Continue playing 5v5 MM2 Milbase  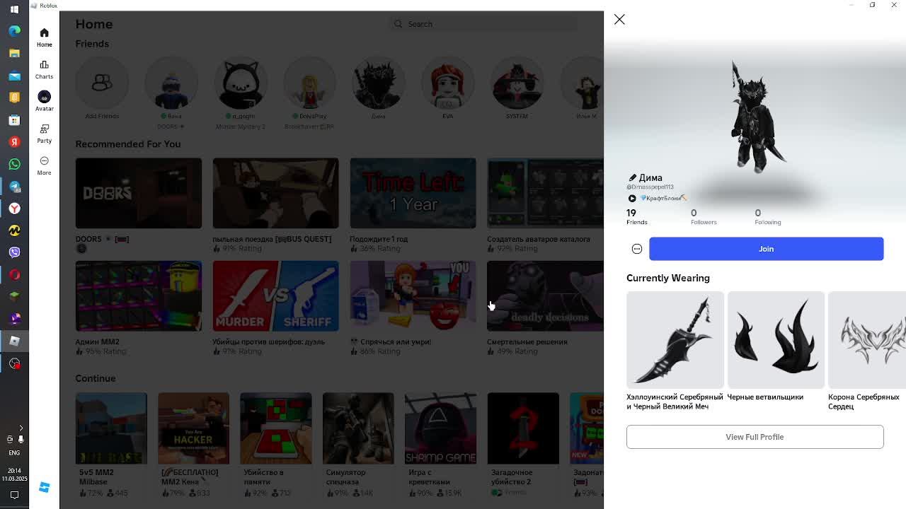click(x=111, y=428)
